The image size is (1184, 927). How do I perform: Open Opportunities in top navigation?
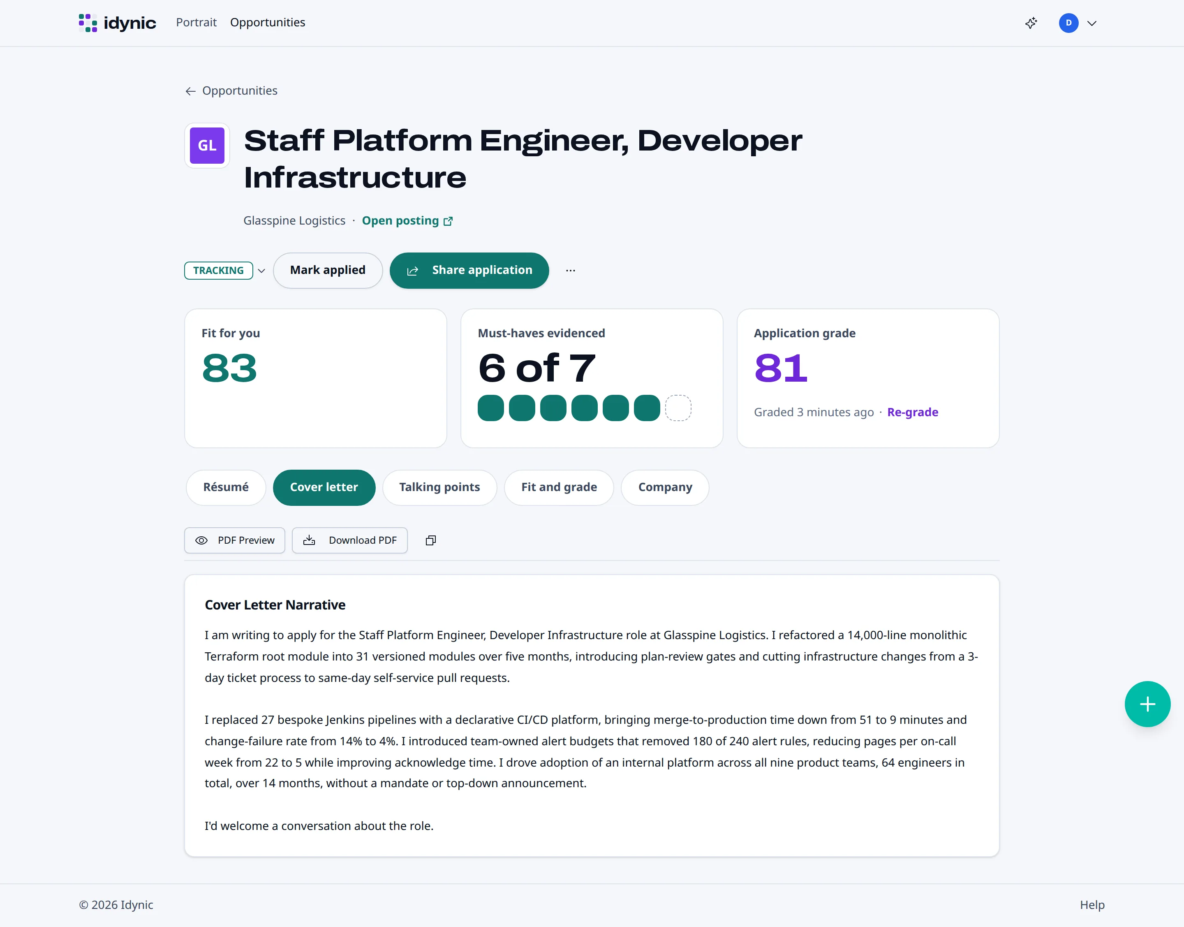coord(268,22)
